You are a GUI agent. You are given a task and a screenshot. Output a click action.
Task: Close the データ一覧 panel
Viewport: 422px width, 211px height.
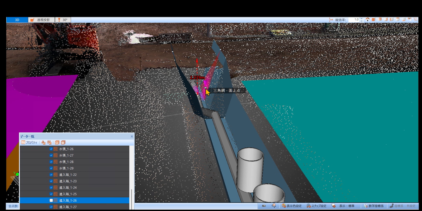[x=132, y=136]
